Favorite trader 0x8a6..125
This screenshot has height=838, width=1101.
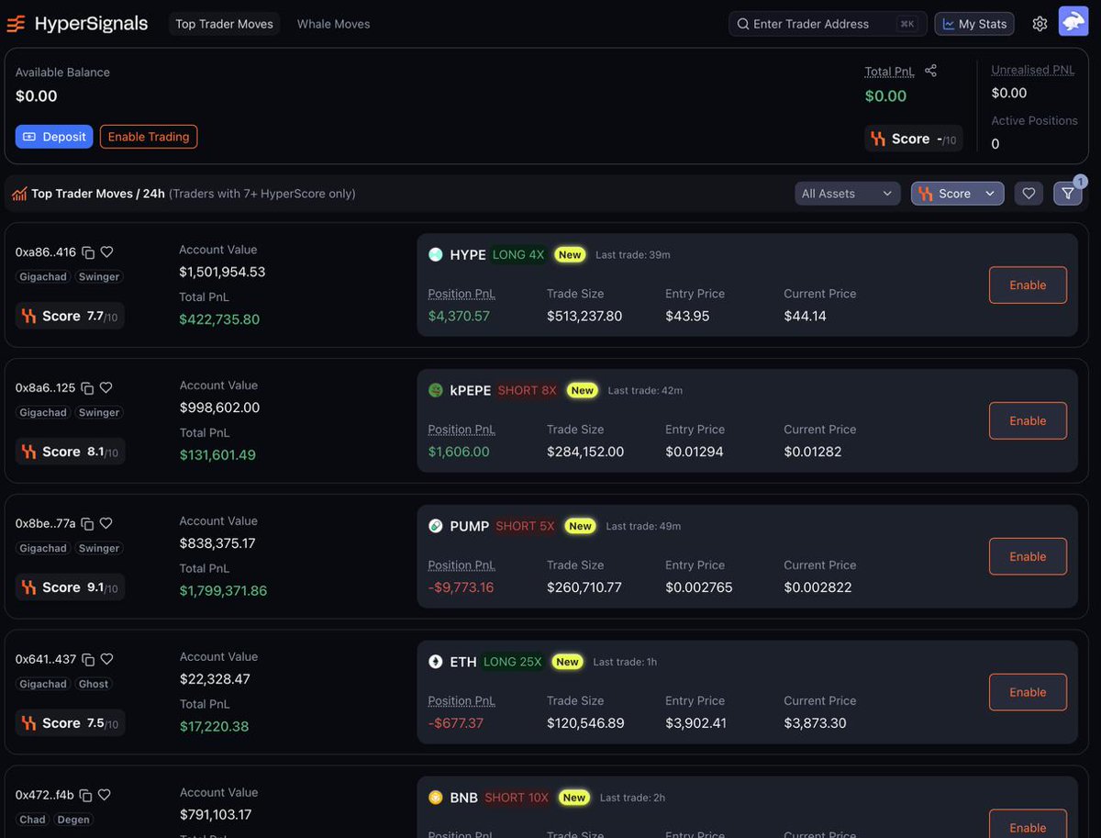pos(106,388)
